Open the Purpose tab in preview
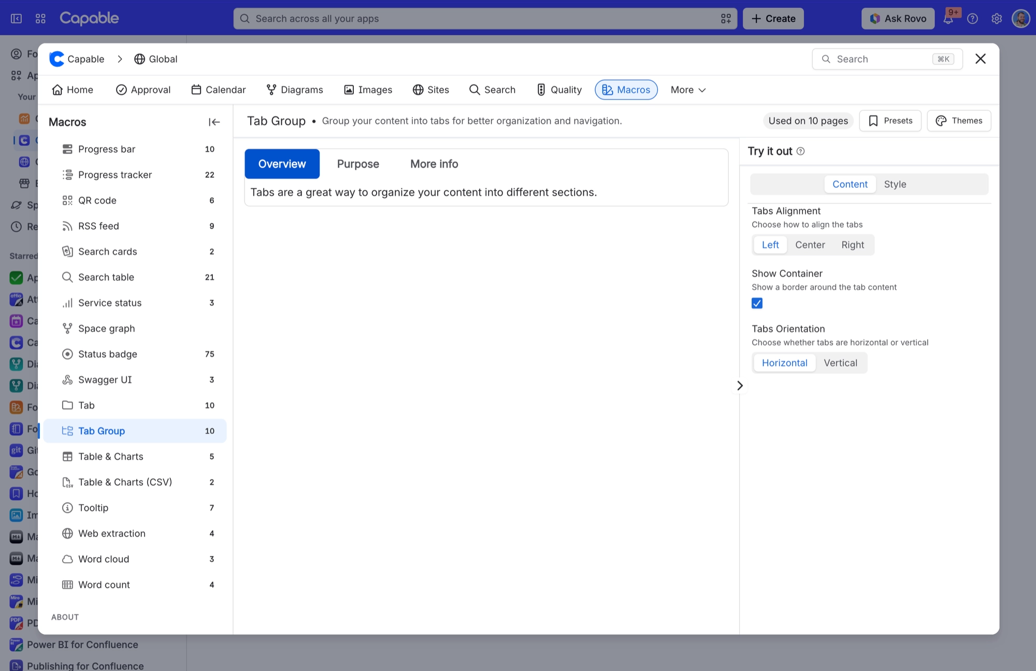Image resolution: width=1036 pixels, height=671 pixels. [x=358, y=164]
